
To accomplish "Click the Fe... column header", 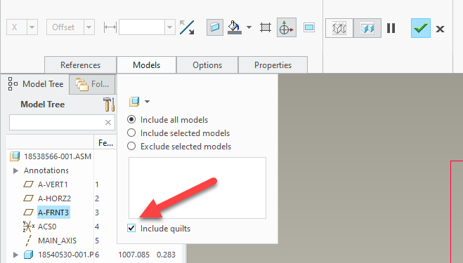I will pyautogui.click(x=105, y=143).
